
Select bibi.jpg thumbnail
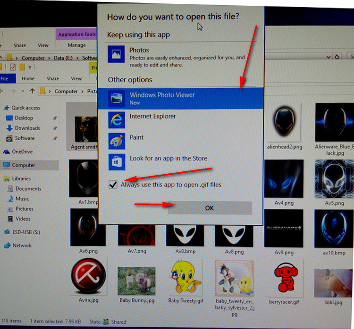point(333,283)
